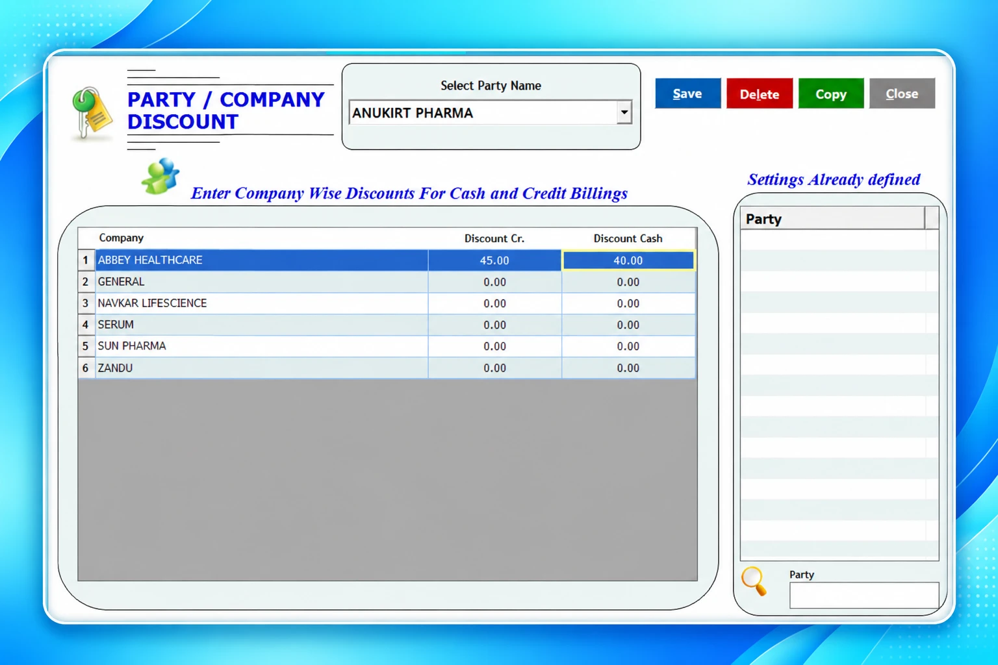Click the blue Save button
Viewport: 998px width, 665px height.
coord(687,94)
